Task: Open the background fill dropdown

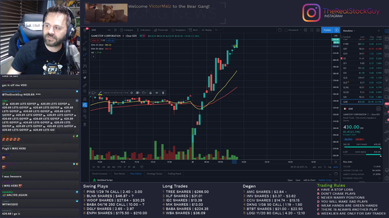Action: click(138, 93)
